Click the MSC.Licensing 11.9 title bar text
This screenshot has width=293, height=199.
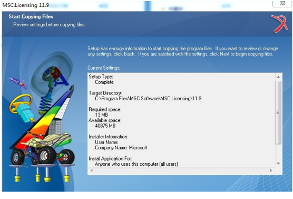[x=26, y=5]
